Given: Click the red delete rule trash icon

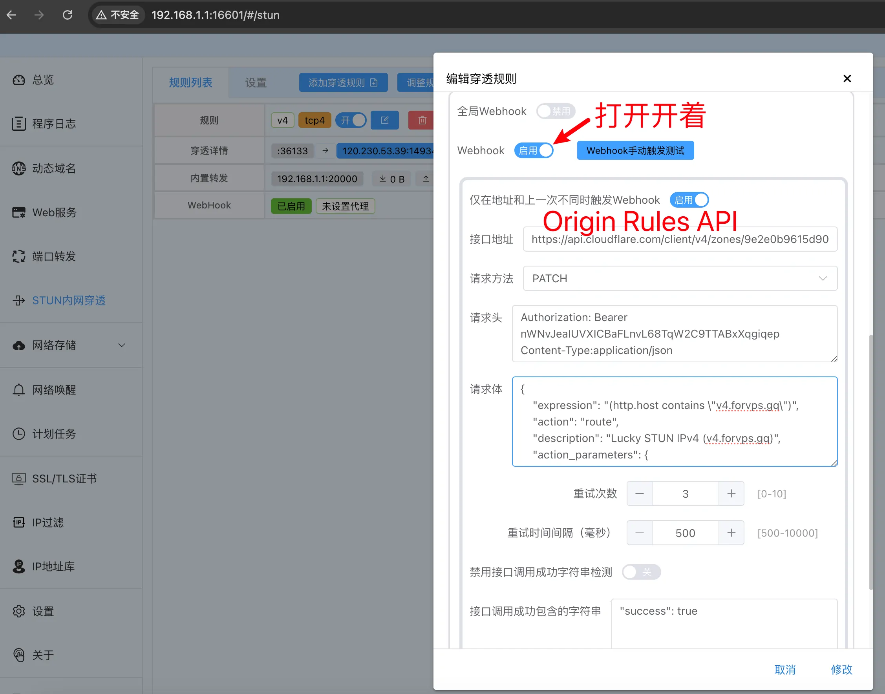Looking at the screenshot, I should (x=422, y=120).
